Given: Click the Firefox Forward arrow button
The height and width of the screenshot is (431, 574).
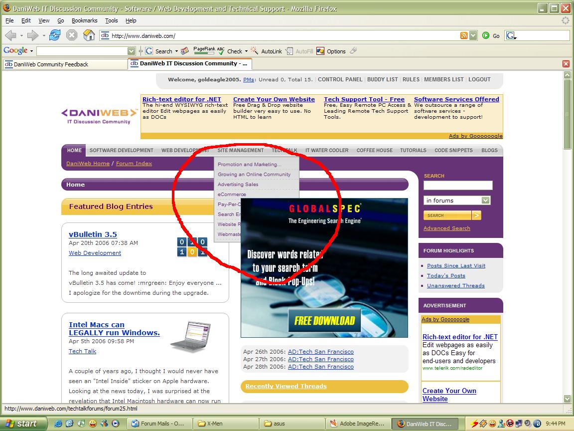Looking at the screenshot, I should tap(32, 35).
